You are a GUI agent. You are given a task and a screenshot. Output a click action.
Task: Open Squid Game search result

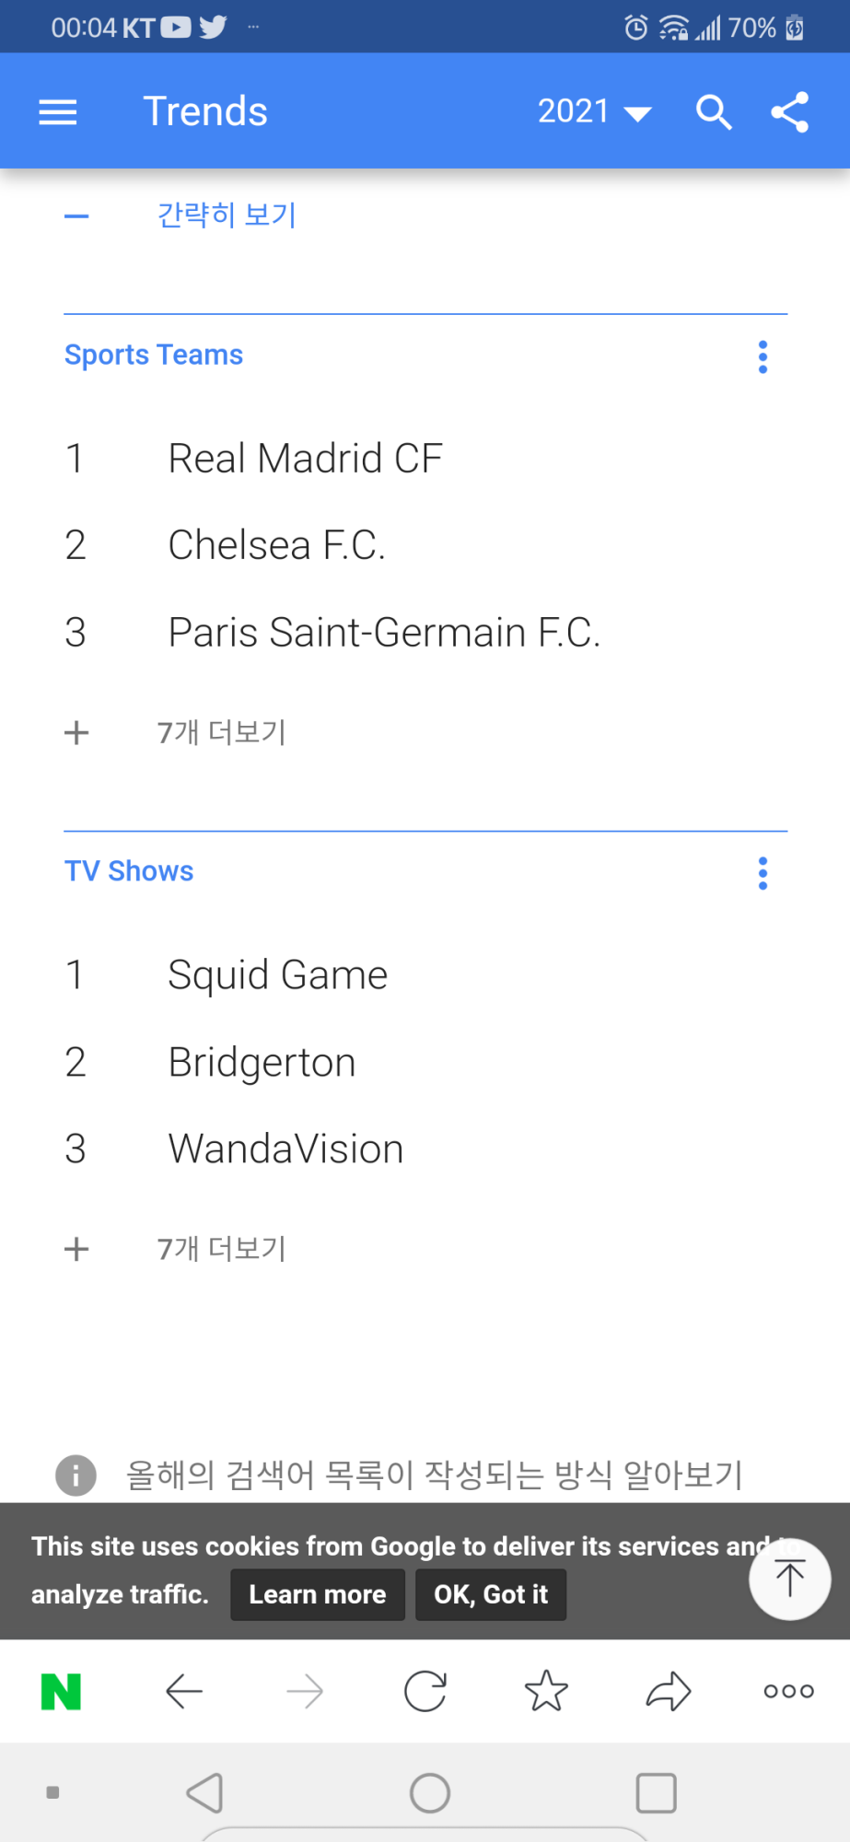coord(277,975)
